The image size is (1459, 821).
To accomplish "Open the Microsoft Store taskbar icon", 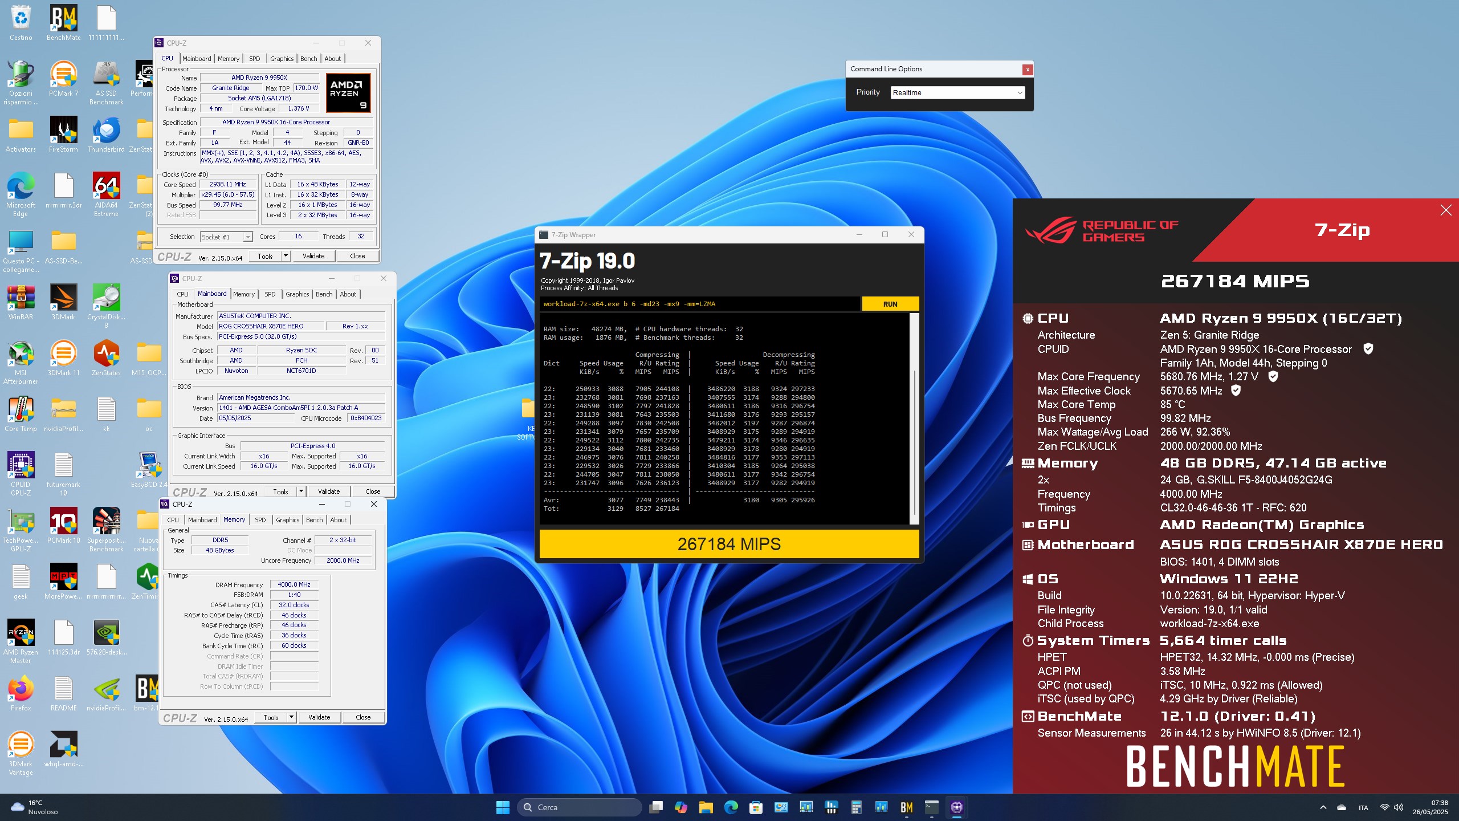I will coord(756,807).
